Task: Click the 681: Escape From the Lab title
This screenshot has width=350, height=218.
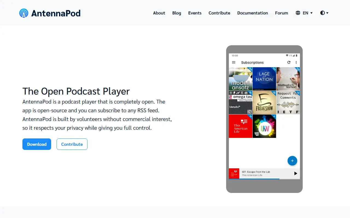Action: 256,172
